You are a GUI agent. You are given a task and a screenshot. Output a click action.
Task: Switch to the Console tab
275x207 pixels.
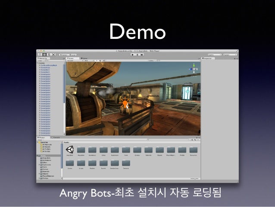point(56,137)
